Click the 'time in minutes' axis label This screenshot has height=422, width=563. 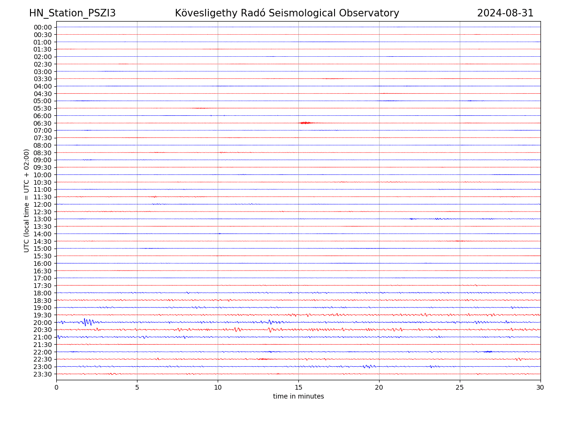coord(298,397)
